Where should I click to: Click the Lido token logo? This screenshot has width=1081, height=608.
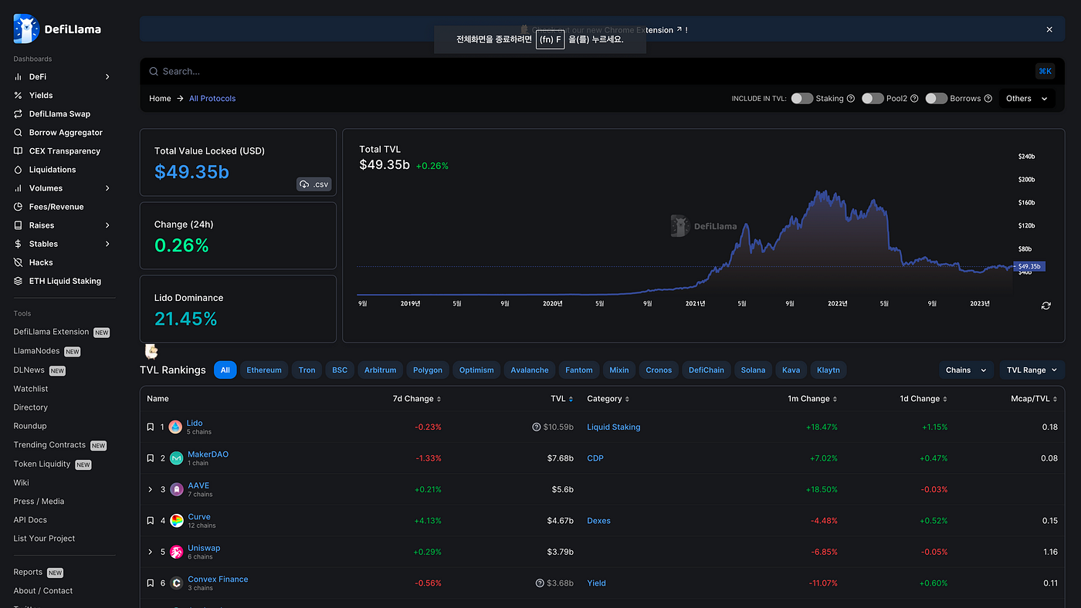pos(175,427)
